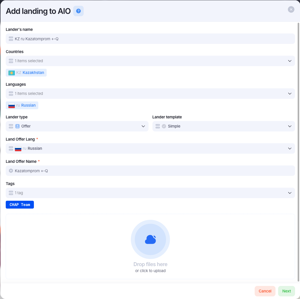Screen dimensions: 300x299
Task: Click the Cancel button
Action: pyautogui.click(x=265, y=291)
